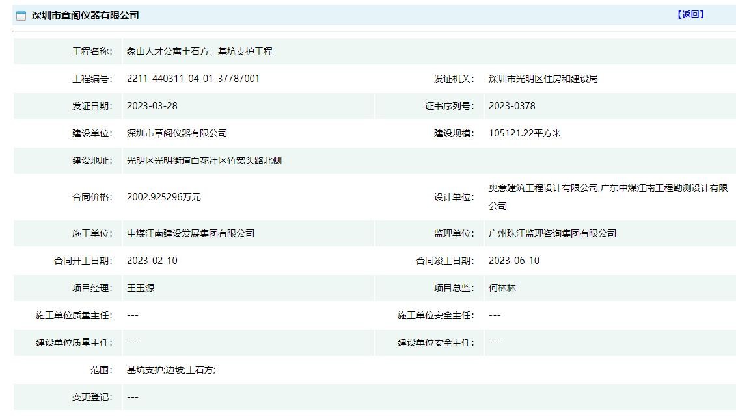Select construction scale 105121.22平方米
The width and height of the screenshot is (736, 416).
[525, 133]
